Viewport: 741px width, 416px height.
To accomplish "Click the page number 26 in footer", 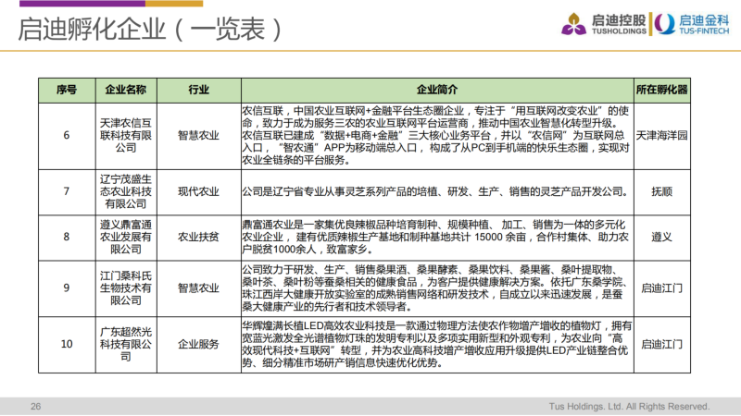I will [36, 406].
